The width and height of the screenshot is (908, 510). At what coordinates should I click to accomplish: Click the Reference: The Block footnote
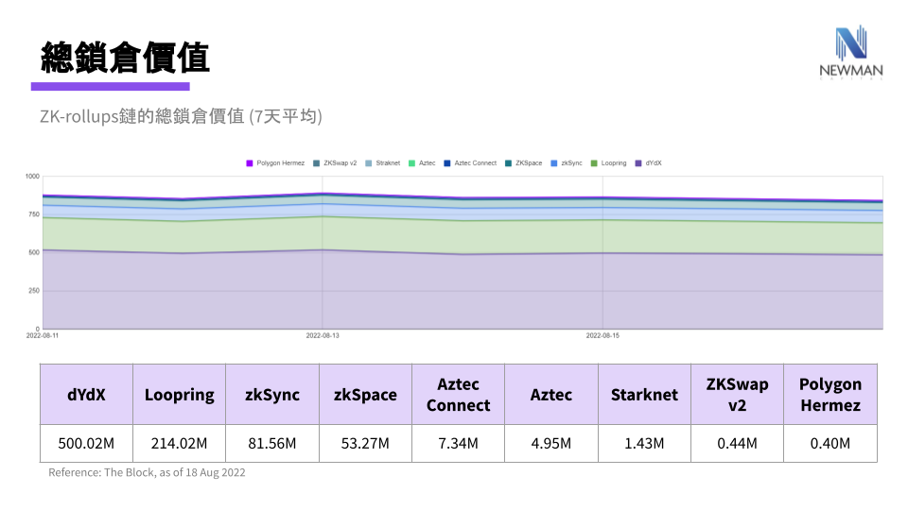147,472
